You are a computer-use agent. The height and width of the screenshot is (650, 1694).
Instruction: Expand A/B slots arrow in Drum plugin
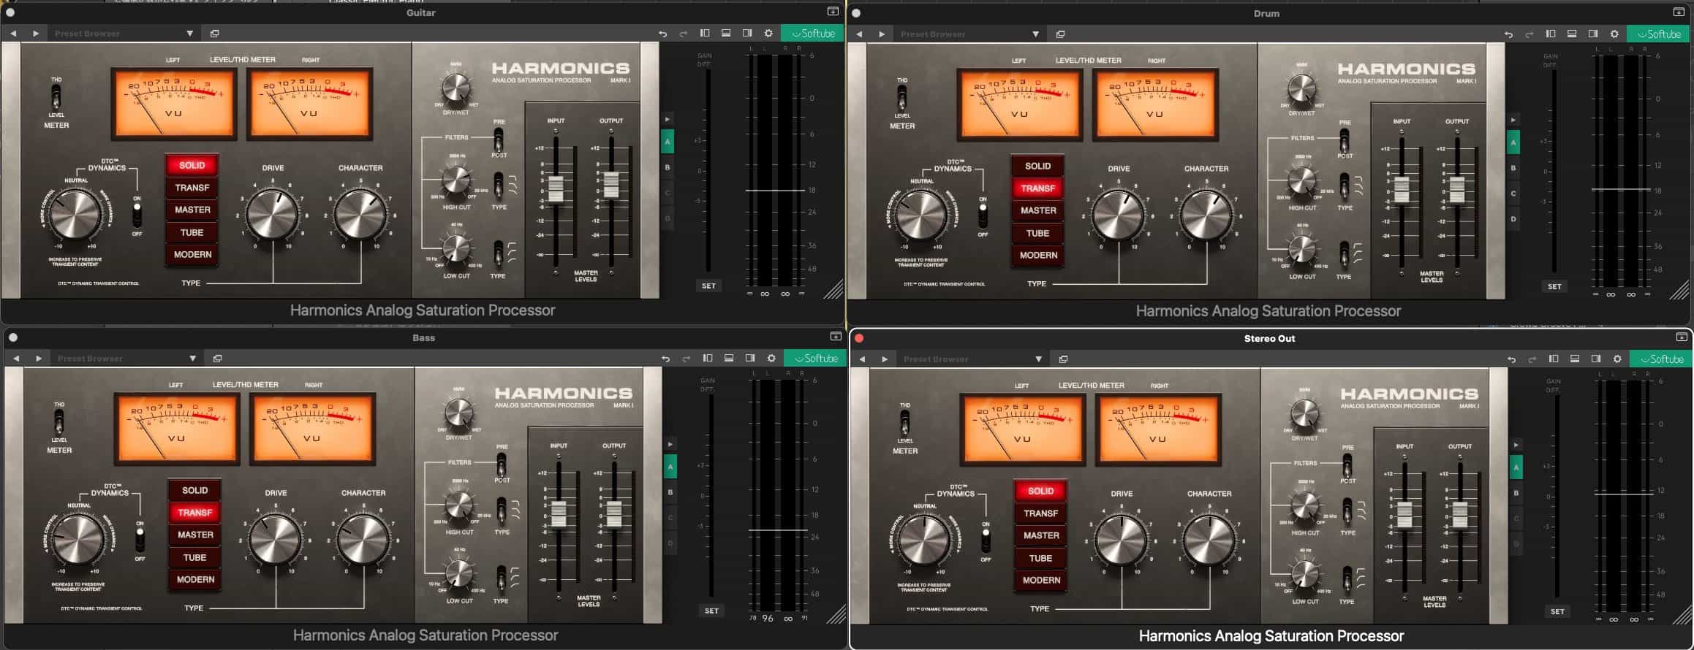1513,120
